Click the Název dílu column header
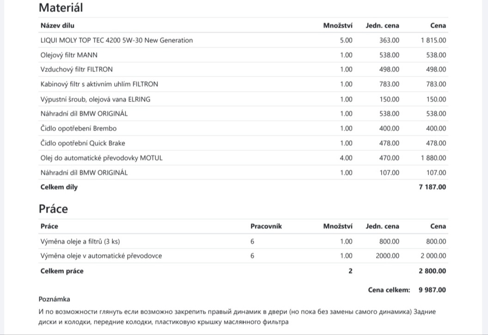This screenshot has height=335, width=488. [57, 25]
